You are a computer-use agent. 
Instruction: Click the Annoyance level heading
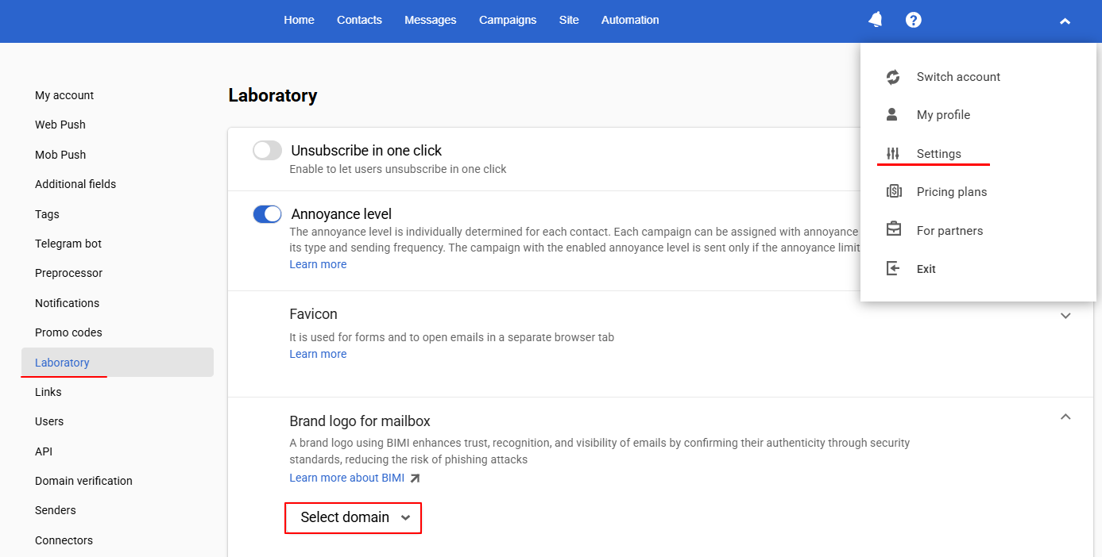tap(342, 214)
